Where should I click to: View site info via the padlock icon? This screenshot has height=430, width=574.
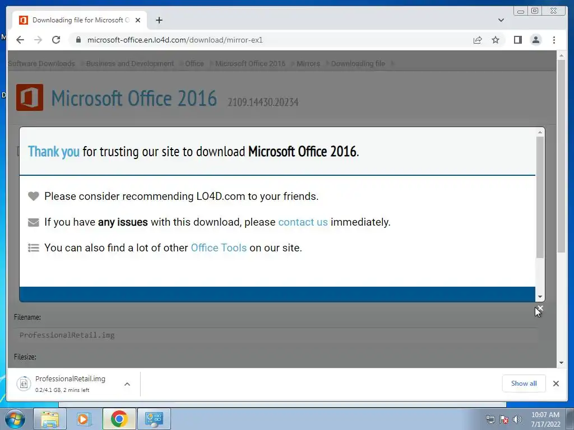click(78, 40)
